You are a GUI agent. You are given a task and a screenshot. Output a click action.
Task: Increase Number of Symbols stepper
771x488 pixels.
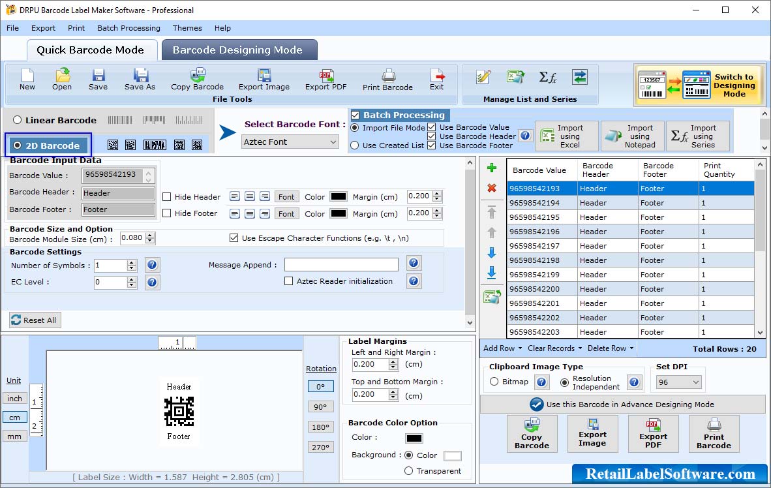[x=131, y=263]
